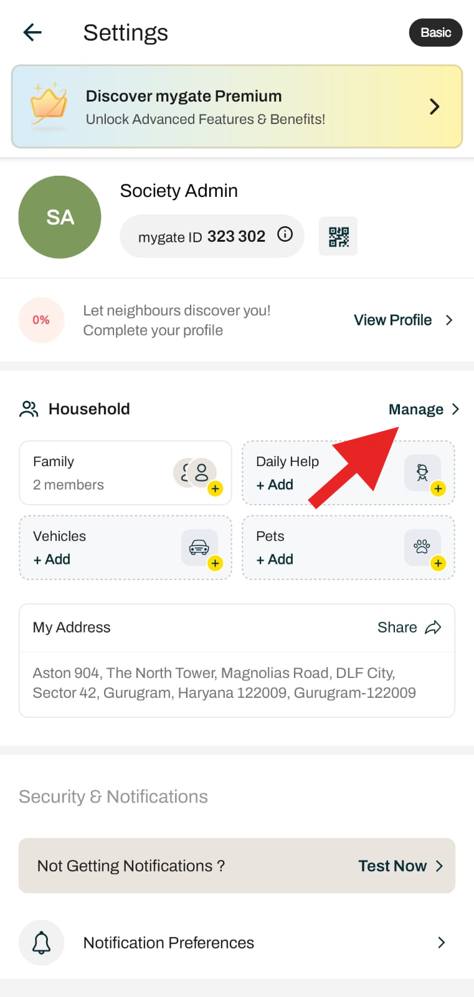Tap the Pets paw icon
The width and height of the screenshot is (474, 997).
point(422,548)
